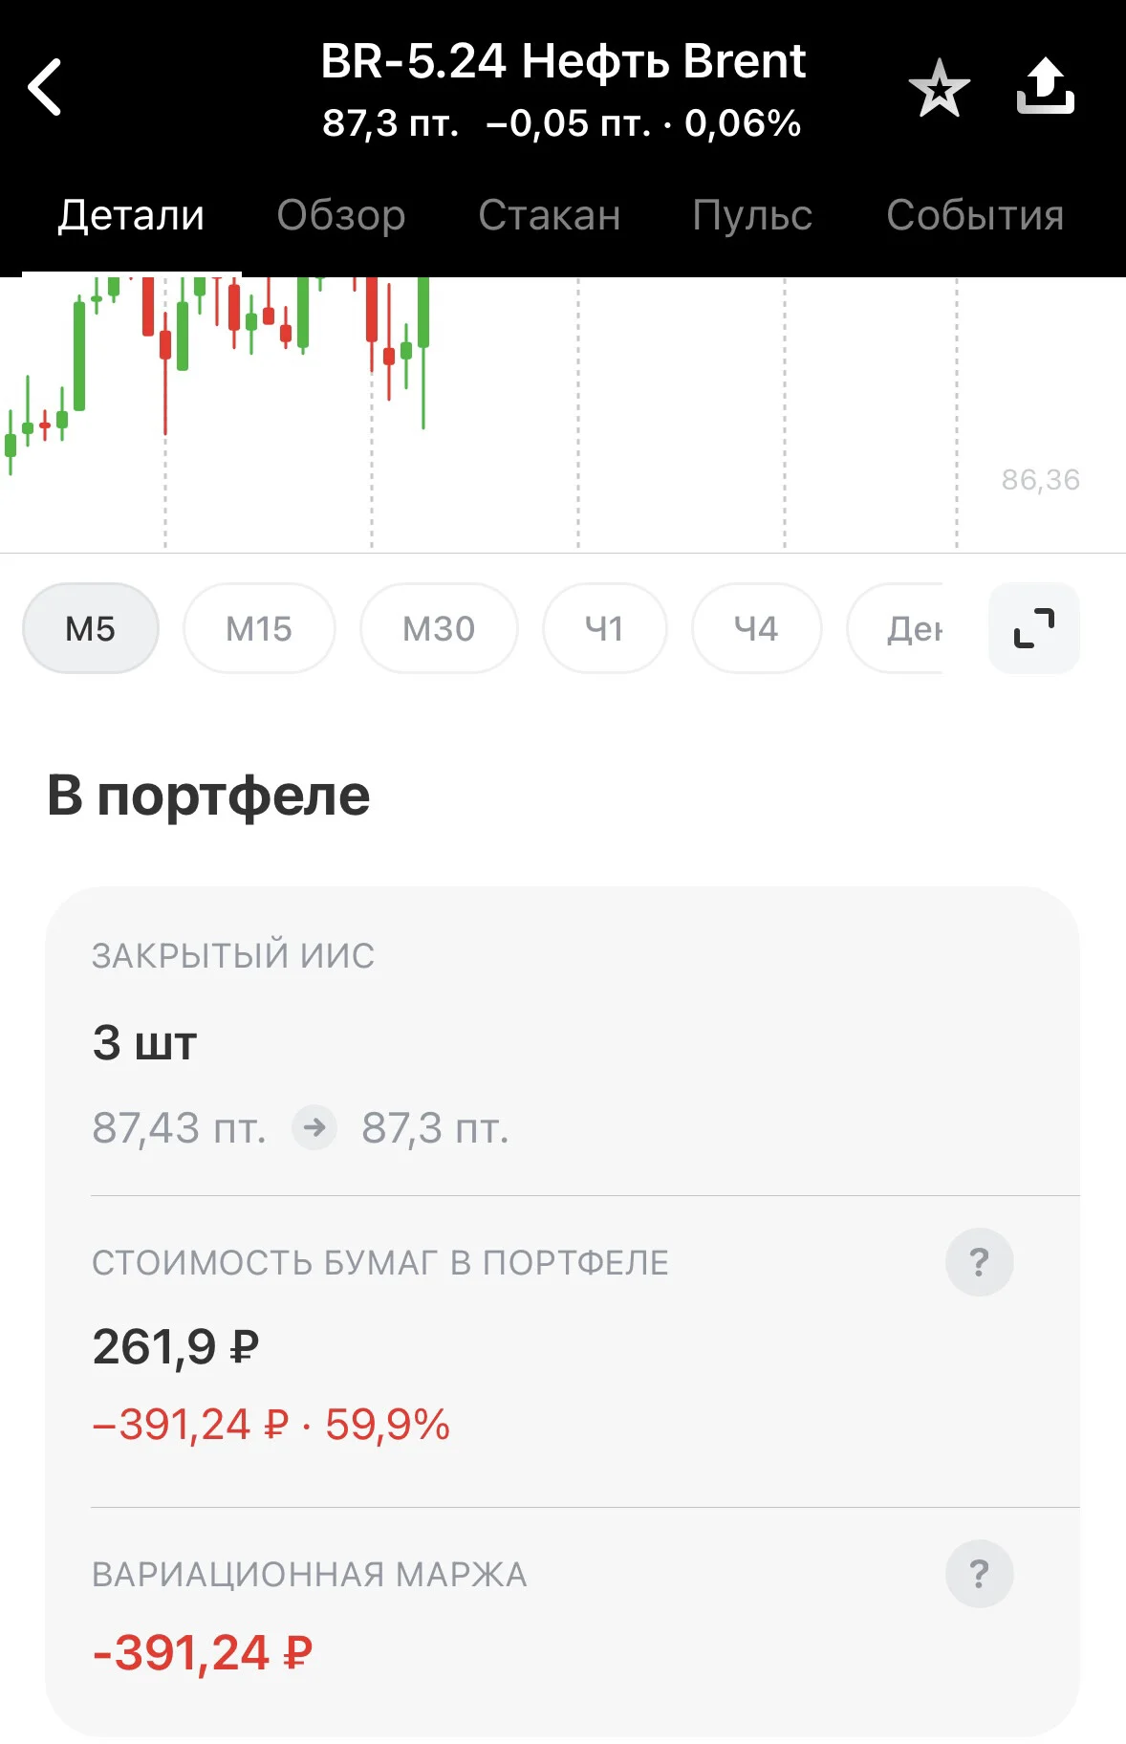This screenshot has width=1126, height=1744.
Task: View the Пульс tab
Action: 752,216
